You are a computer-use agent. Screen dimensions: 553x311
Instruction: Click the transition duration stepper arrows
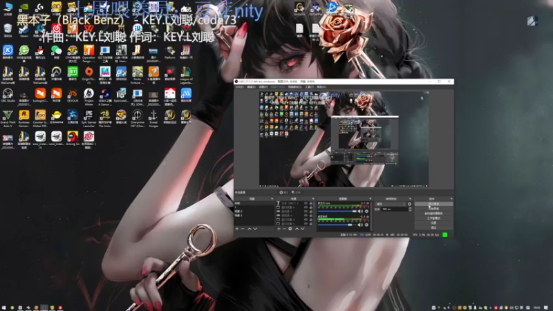click(410, 209)
